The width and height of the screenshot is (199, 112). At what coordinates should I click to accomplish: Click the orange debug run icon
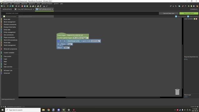[197, 6]
